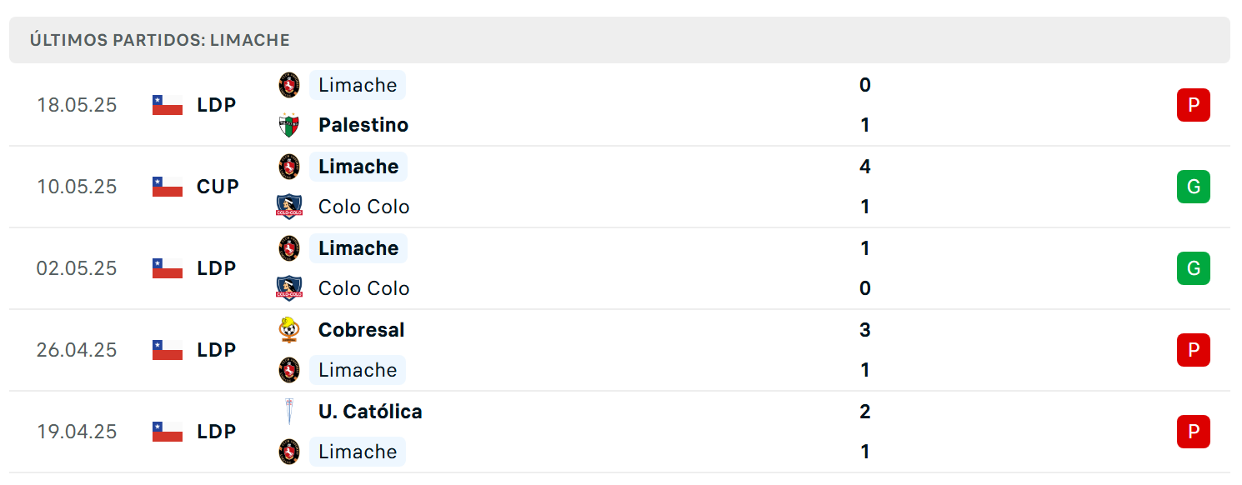Image resolution: width=1242 pixels, height=485 pixels.
Task: Click the Cobresal team logo
Action: click(x=288, y=330)
